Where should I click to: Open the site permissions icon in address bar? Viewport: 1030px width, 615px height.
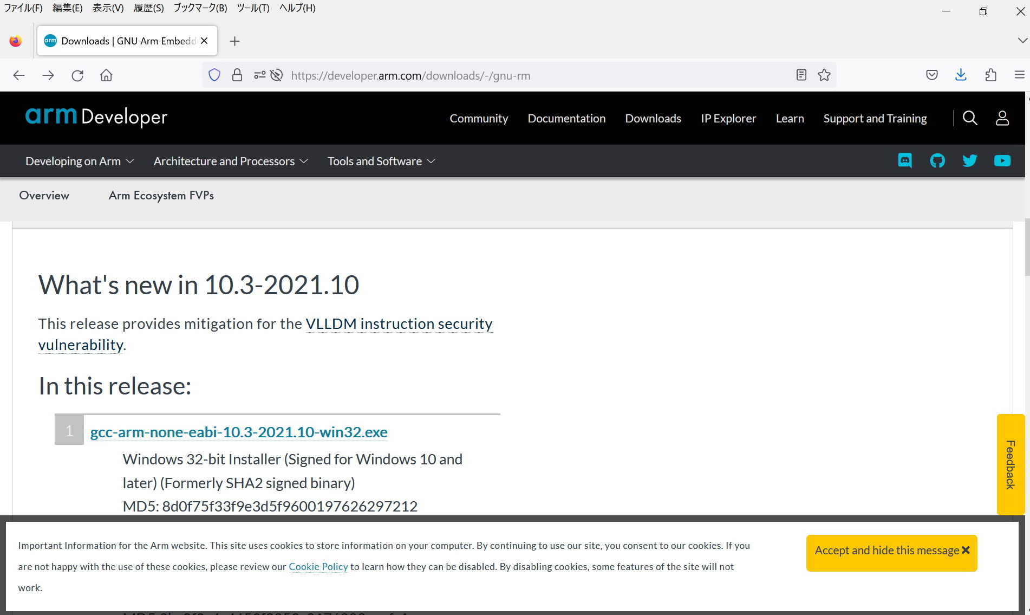[x=259, y=75]
